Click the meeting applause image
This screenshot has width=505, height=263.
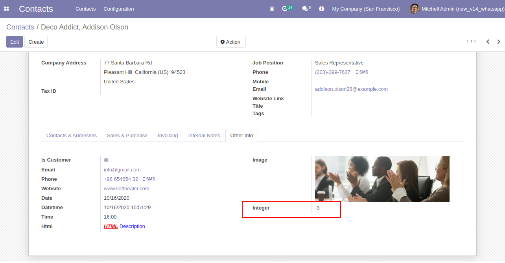pyautogui.click(x=382, y=179)
